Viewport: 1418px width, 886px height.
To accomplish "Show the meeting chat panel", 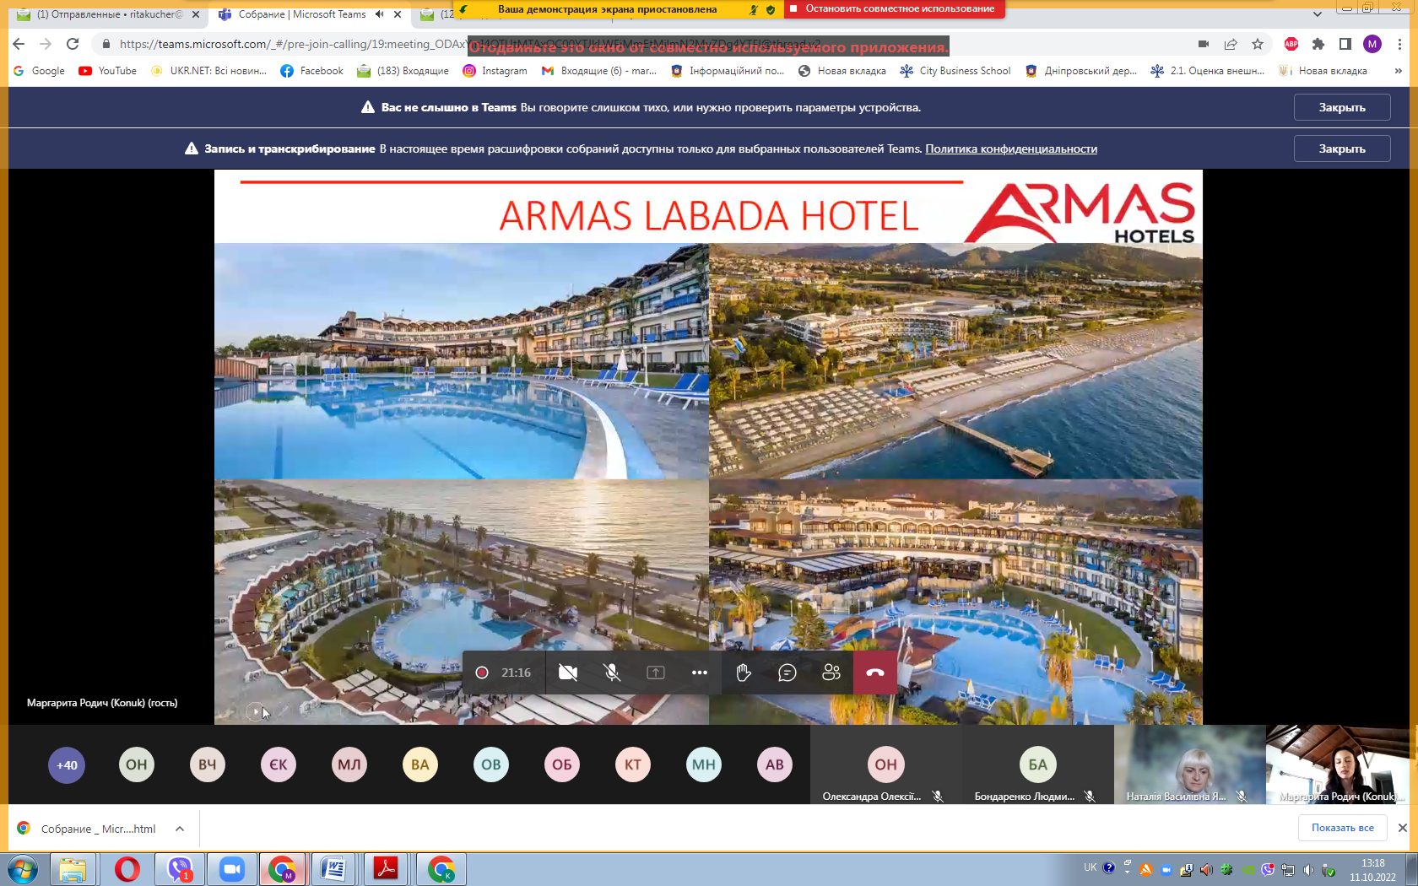I will pyautogui.click(x=787, y=673).
